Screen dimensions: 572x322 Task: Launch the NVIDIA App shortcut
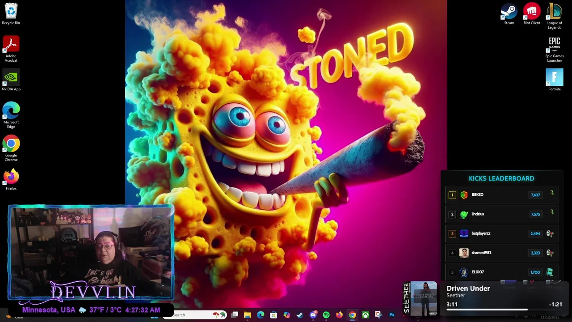coord(11,80)
